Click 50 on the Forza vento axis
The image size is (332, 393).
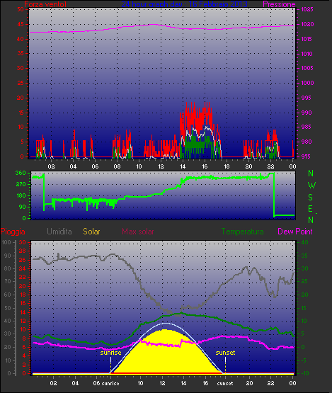[x=21, y=9]
